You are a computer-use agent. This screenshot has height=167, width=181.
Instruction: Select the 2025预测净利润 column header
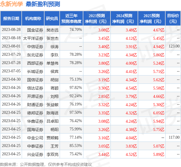(x=152, y=19)
